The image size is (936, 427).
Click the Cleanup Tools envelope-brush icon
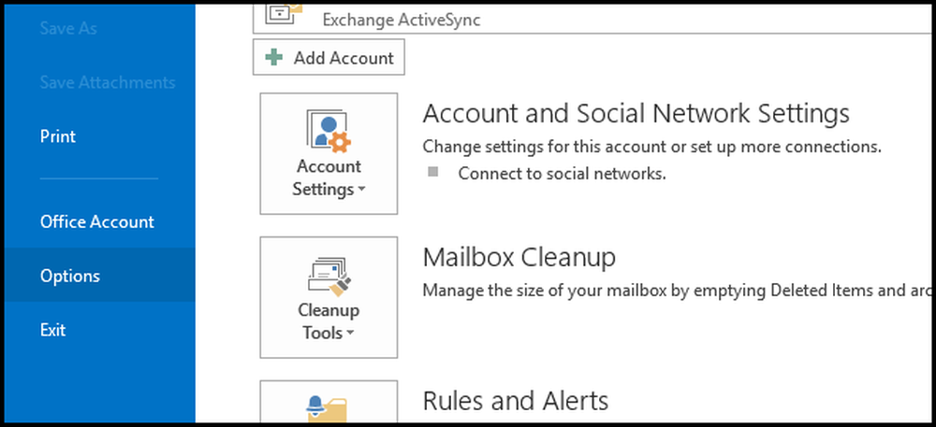point(329,277)
